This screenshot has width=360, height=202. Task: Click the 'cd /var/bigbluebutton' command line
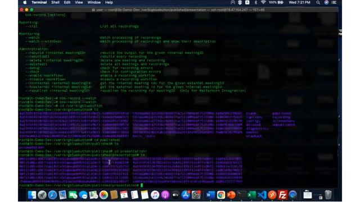81,106
